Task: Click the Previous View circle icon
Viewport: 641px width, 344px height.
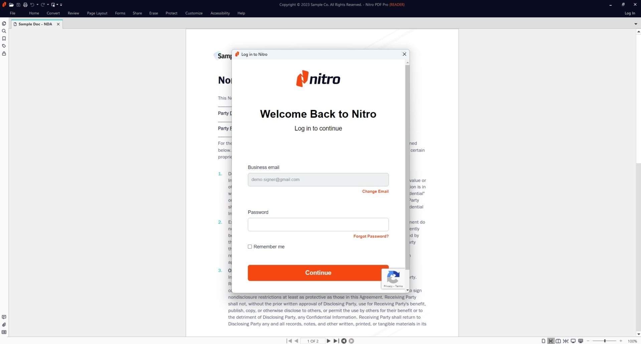Action: [x=344, y=341]
